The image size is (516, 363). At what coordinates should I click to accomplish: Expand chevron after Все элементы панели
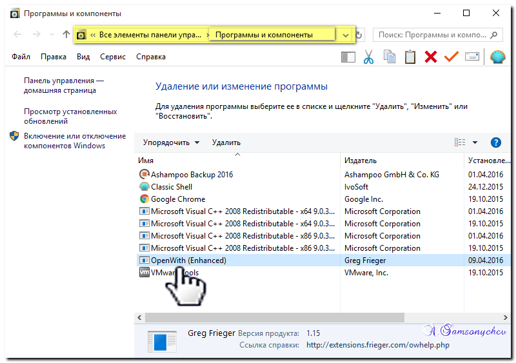coord(208,35)
